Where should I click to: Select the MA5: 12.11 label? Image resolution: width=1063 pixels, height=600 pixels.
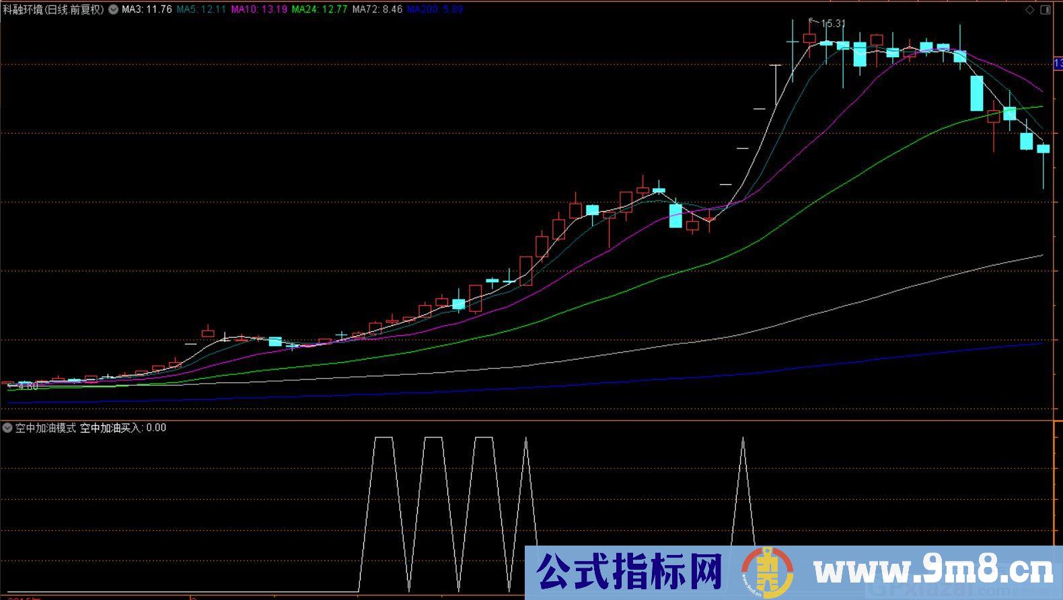(201, 9)
